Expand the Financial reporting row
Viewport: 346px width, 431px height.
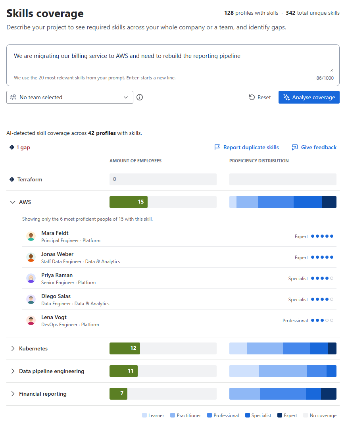pyautogui.click(x=13, y=394)
